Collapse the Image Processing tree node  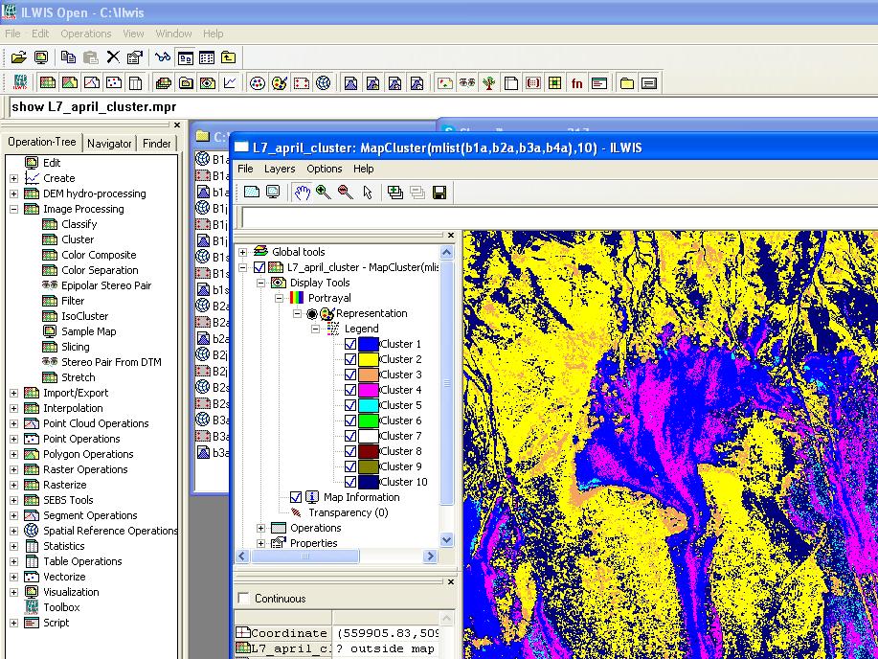pyautogui.click(x=13, y=209)
